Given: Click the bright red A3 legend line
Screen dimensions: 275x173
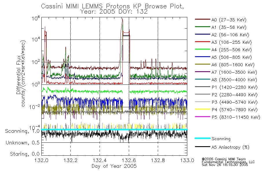Looking at the screenshot, I should point(203,42).
